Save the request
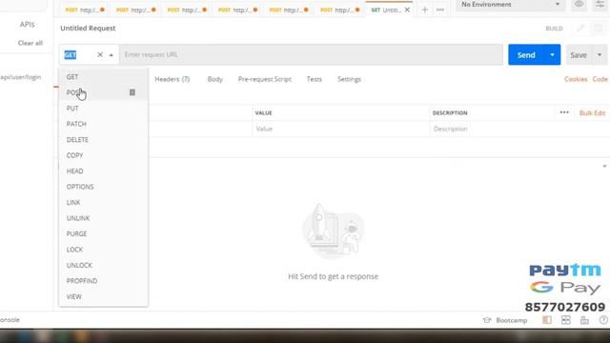 (579, 55)
